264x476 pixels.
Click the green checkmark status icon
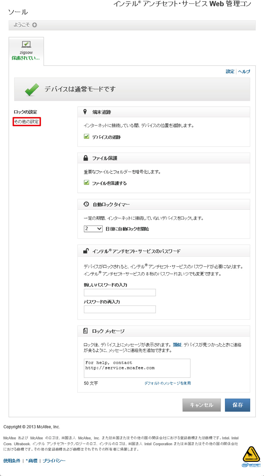click(32, 89)
